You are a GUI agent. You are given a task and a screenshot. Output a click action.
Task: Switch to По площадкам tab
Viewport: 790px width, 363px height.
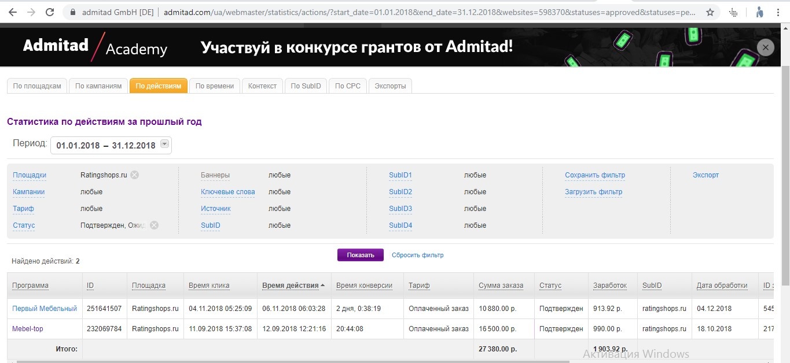37,86
